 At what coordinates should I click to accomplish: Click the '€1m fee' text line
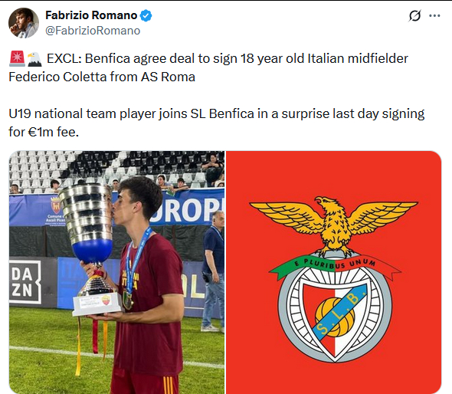point(44,132)
